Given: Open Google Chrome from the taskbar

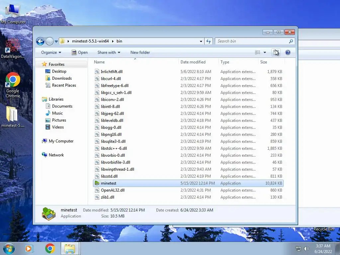Looking at the screenshot, I should point(50,248).
